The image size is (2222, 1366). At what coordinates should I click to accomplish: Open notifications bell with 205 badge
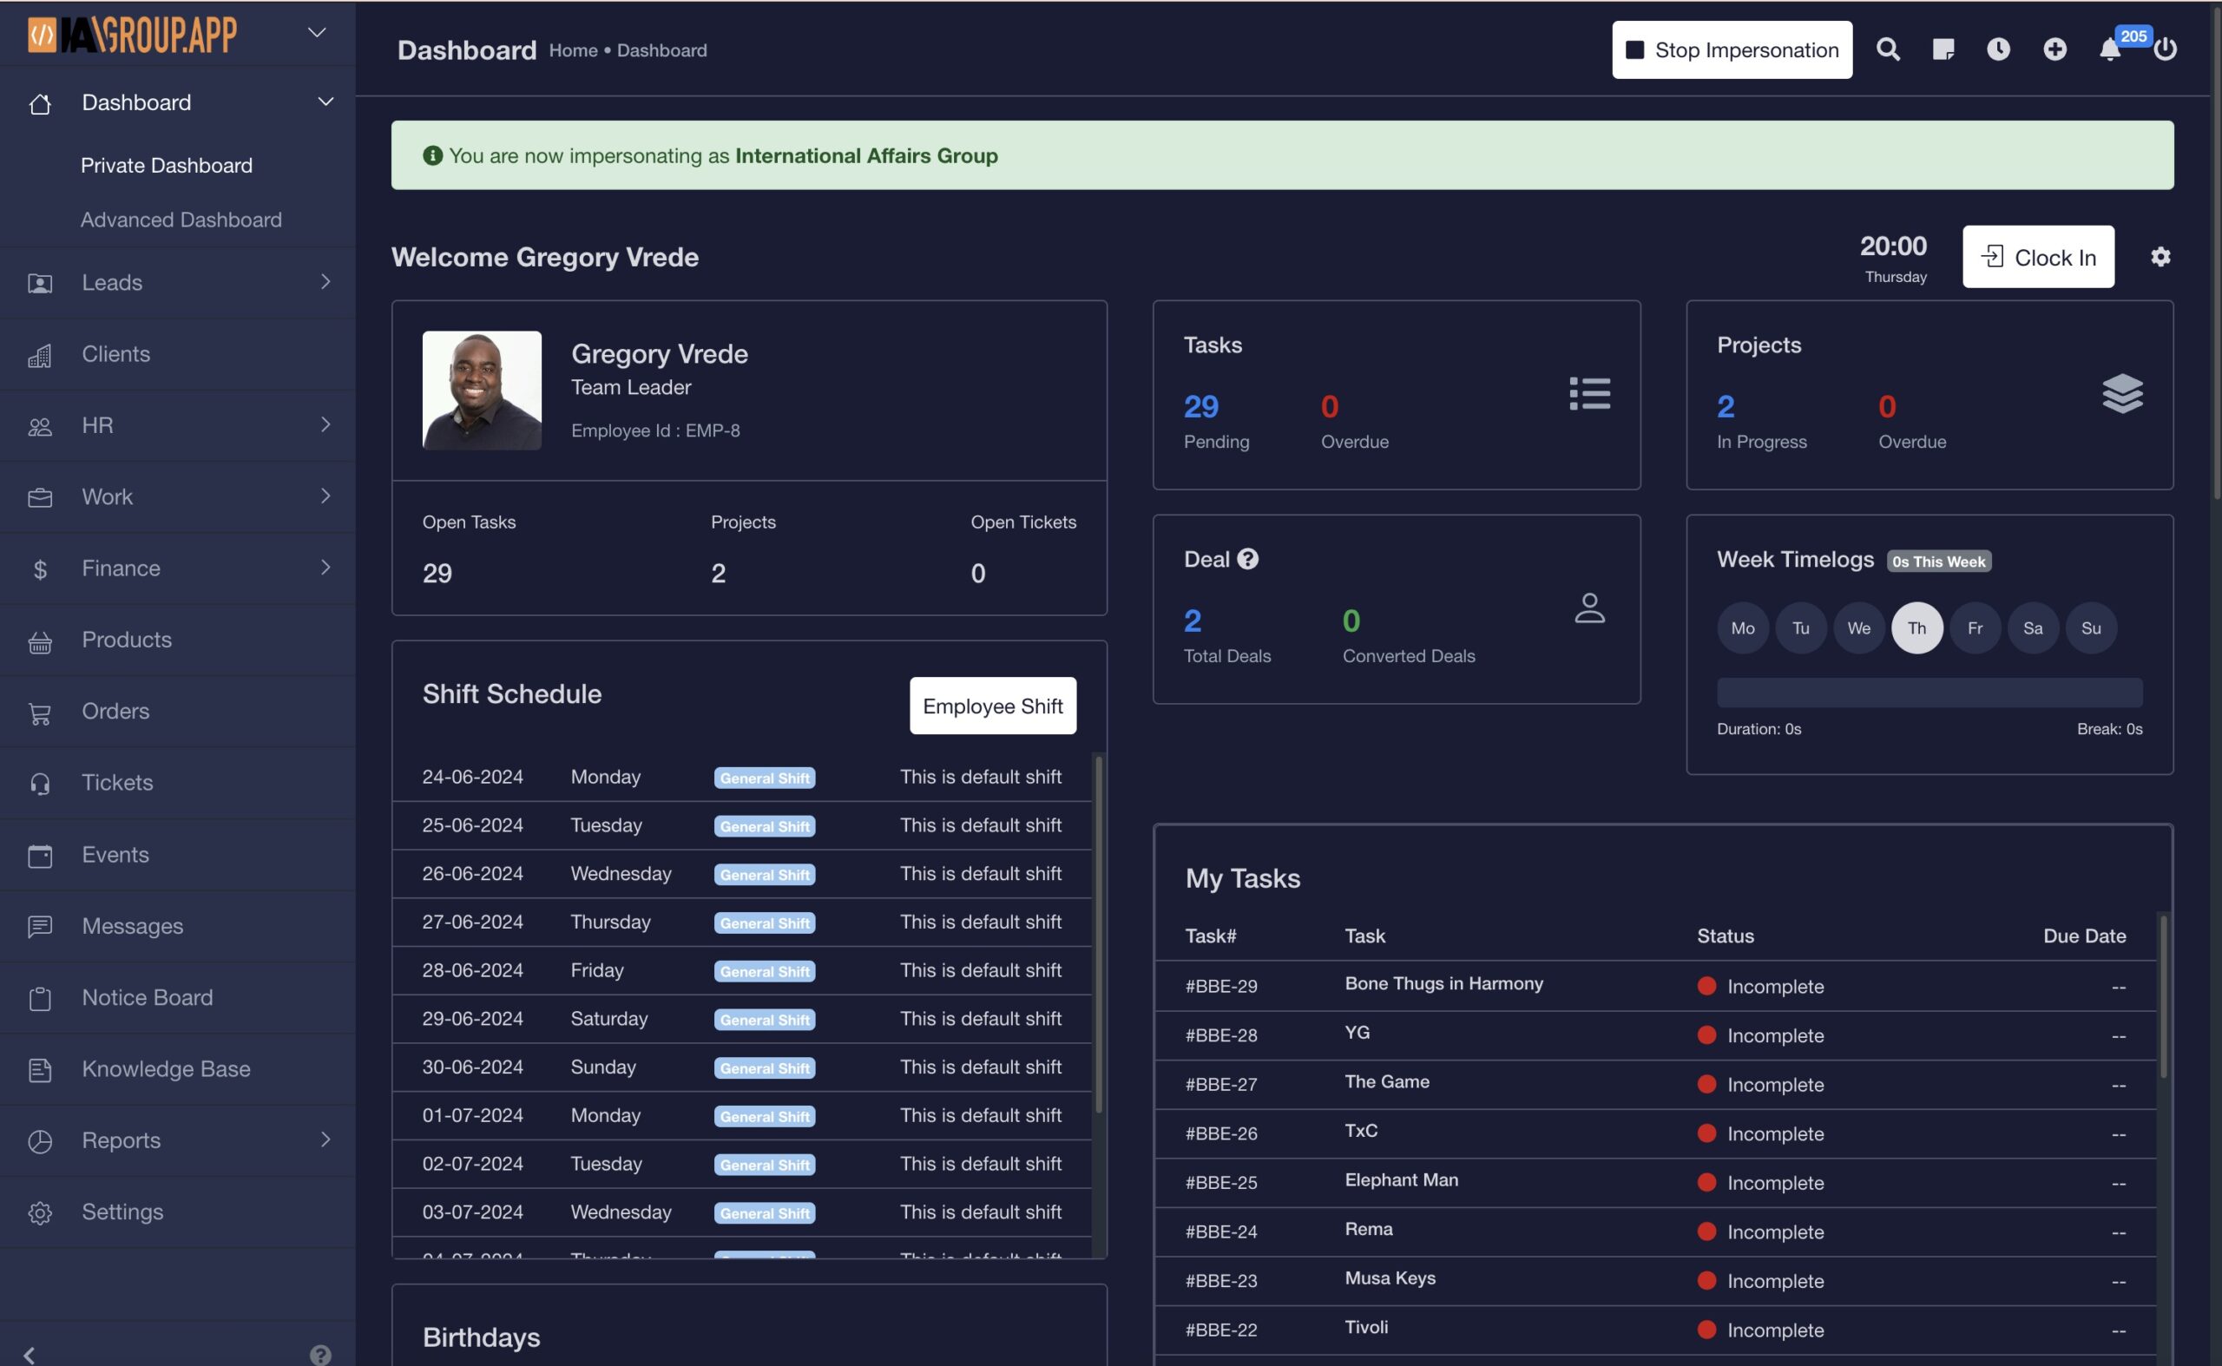click(2110, 49)
